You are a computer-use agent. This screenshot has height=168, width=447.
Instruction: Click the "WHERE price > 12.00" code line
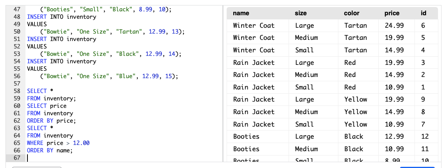coord(58,143)
